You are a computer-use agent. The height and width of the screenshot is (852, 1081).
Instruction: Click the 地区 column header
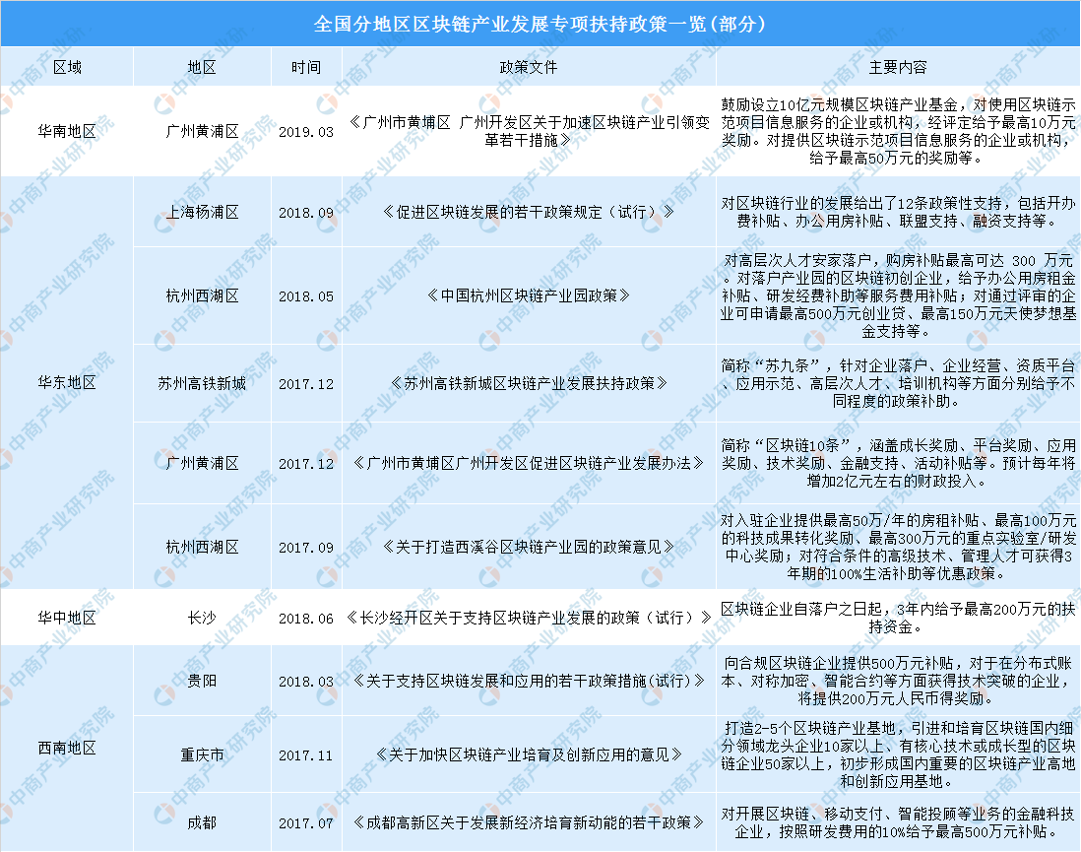(x=201, y=67)
